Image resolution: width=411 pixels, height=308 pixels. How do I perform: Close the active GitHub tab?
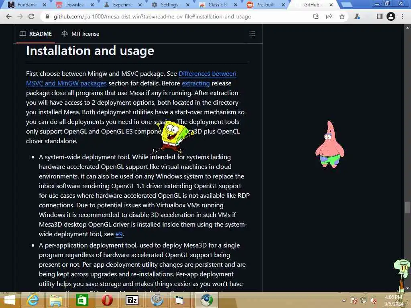pyautogui.click(x=331, y=5)
